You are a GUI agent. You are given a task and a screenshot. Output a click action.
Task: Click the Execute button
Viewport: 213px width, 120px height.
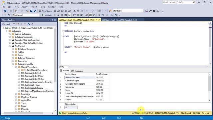pos(47,15)
